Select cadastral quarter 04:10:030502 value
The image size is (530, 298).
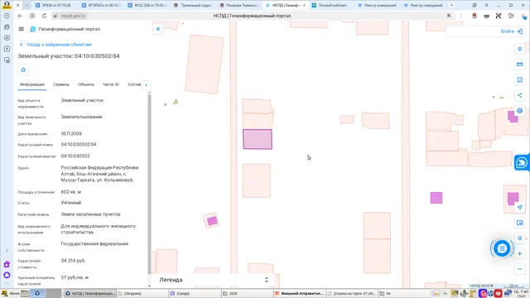(x=75, y=156)
